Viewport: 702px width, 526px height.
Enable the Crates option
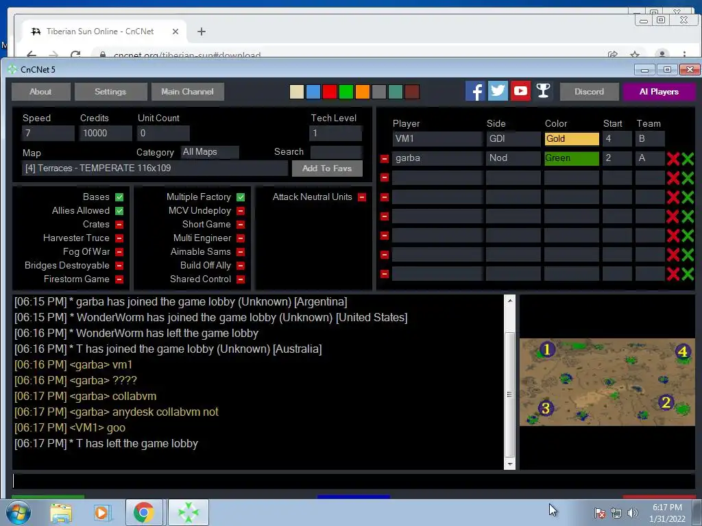119,225
